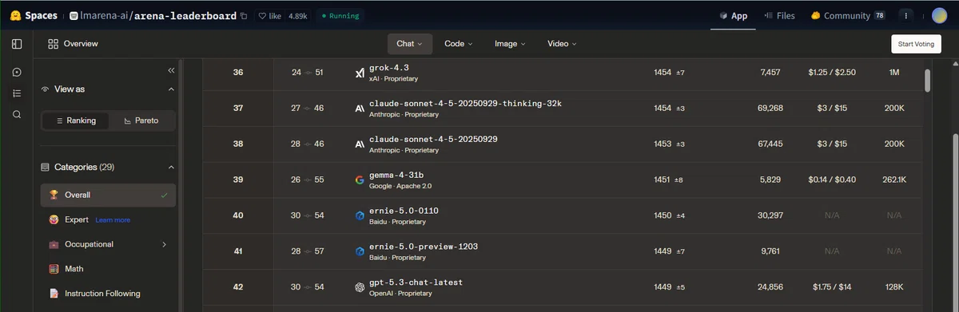
Task: Open claude-sonnet-4-5-20250929-thinking-32k model name
Action: [465, 103]
